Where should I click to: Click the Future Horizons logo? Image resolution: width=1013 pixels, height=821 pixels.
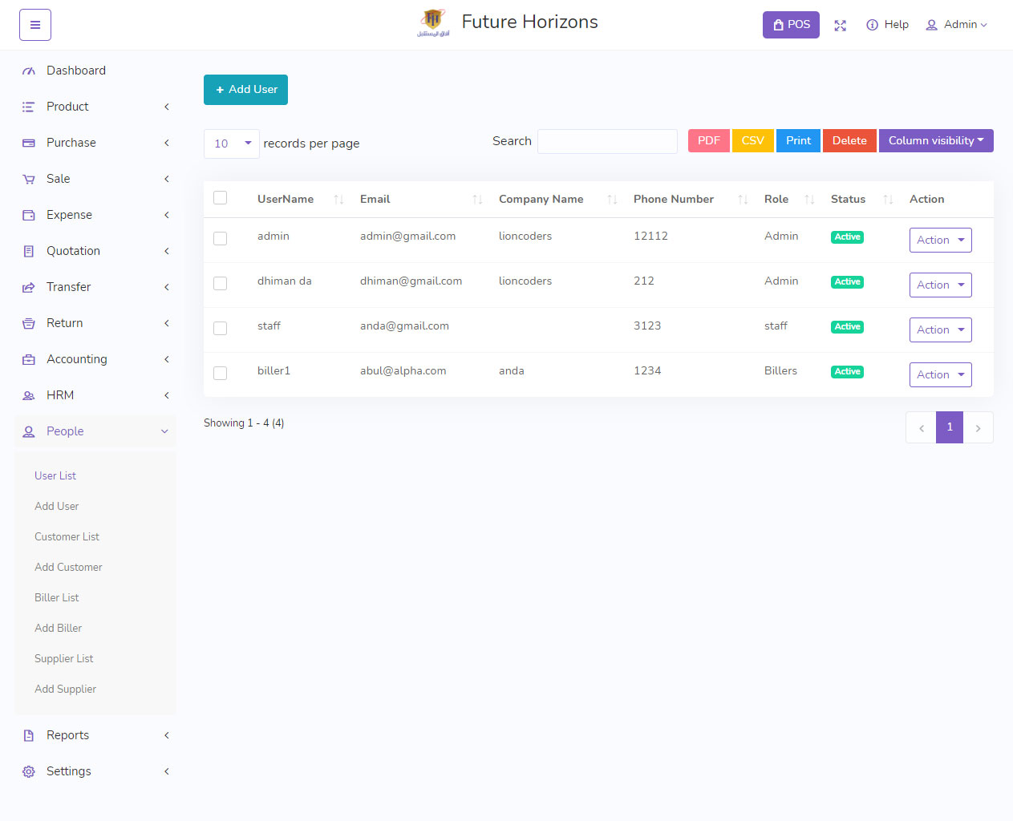433,22
